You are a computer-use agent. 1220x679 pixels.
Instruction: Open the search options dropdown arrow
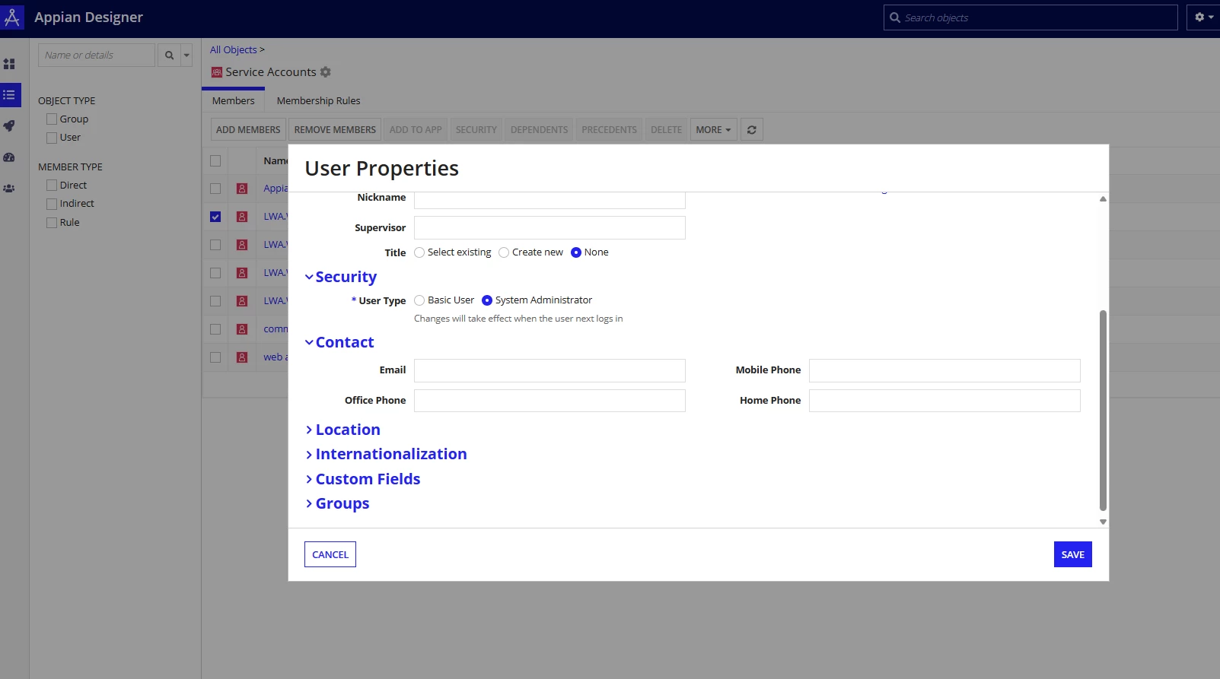186,55
